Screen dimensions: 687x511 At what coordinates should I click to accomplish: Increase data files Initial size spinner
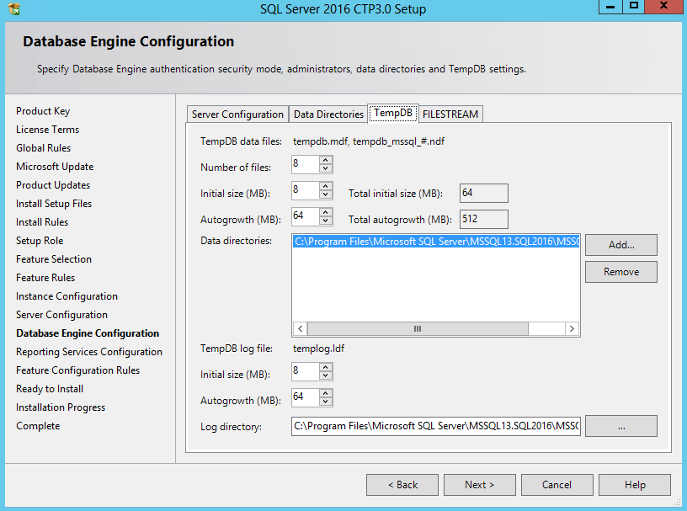pyautogui.click(x=326, y=186)
